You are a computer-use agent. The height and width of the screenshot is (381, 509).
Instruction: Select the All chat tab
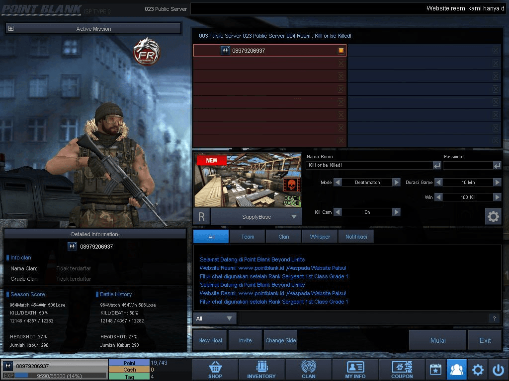click(x=211, y=237)
